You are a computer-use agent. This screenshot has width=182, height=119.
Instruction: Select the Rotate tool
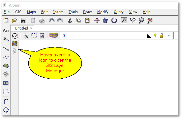(114, 20)
